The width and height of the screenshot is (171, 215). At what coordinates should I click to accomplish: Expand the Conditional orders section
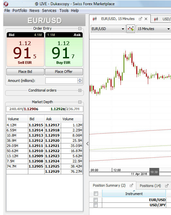[80, 90]
